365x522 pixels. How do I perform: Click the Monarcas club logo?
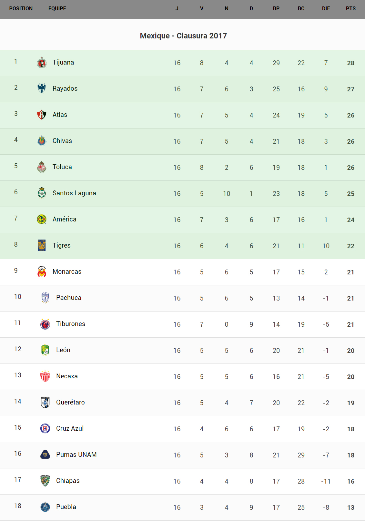[42, 271]
